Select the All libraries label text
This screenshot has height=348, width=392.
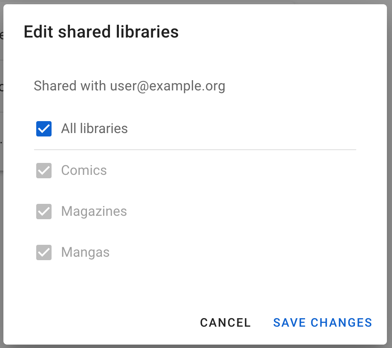click(x=94, y=128)
